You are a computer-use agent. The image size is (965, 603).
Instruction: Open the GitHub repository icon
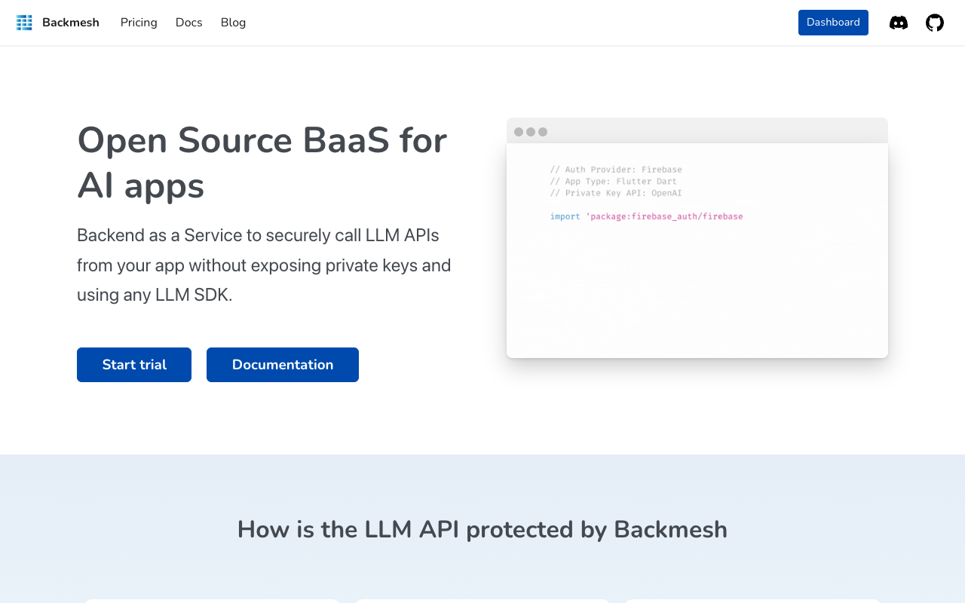[x=935, y=23]
